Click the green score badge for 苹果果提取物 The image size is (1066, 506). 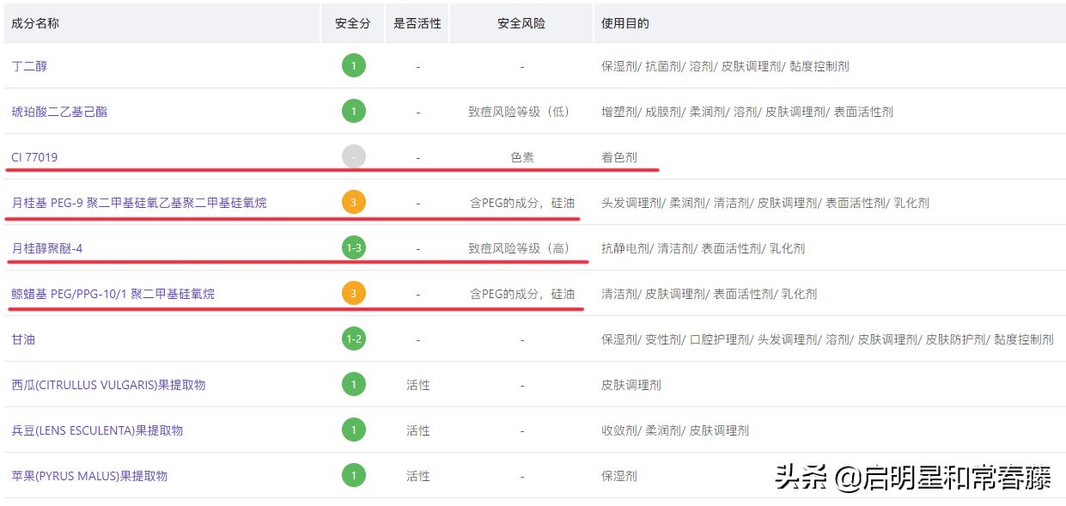(353, 475)
